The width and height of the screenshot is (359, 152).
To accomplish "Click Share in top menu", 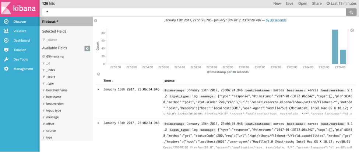I will click(317, 3).
